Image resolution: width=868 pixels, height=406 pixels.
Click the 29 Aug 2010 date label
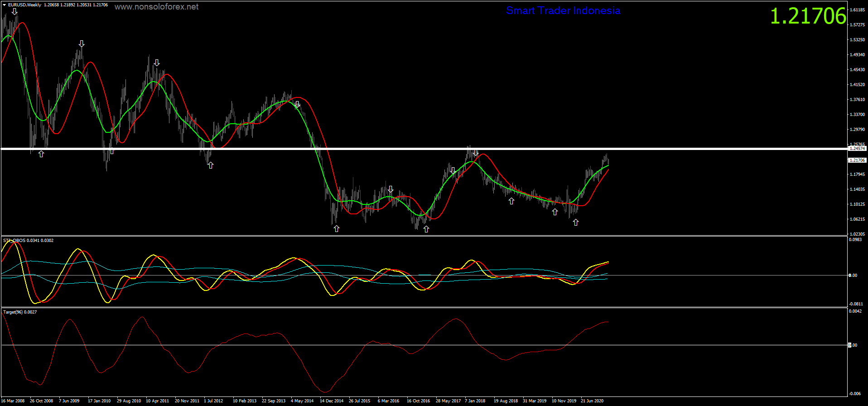click(129, 401)
